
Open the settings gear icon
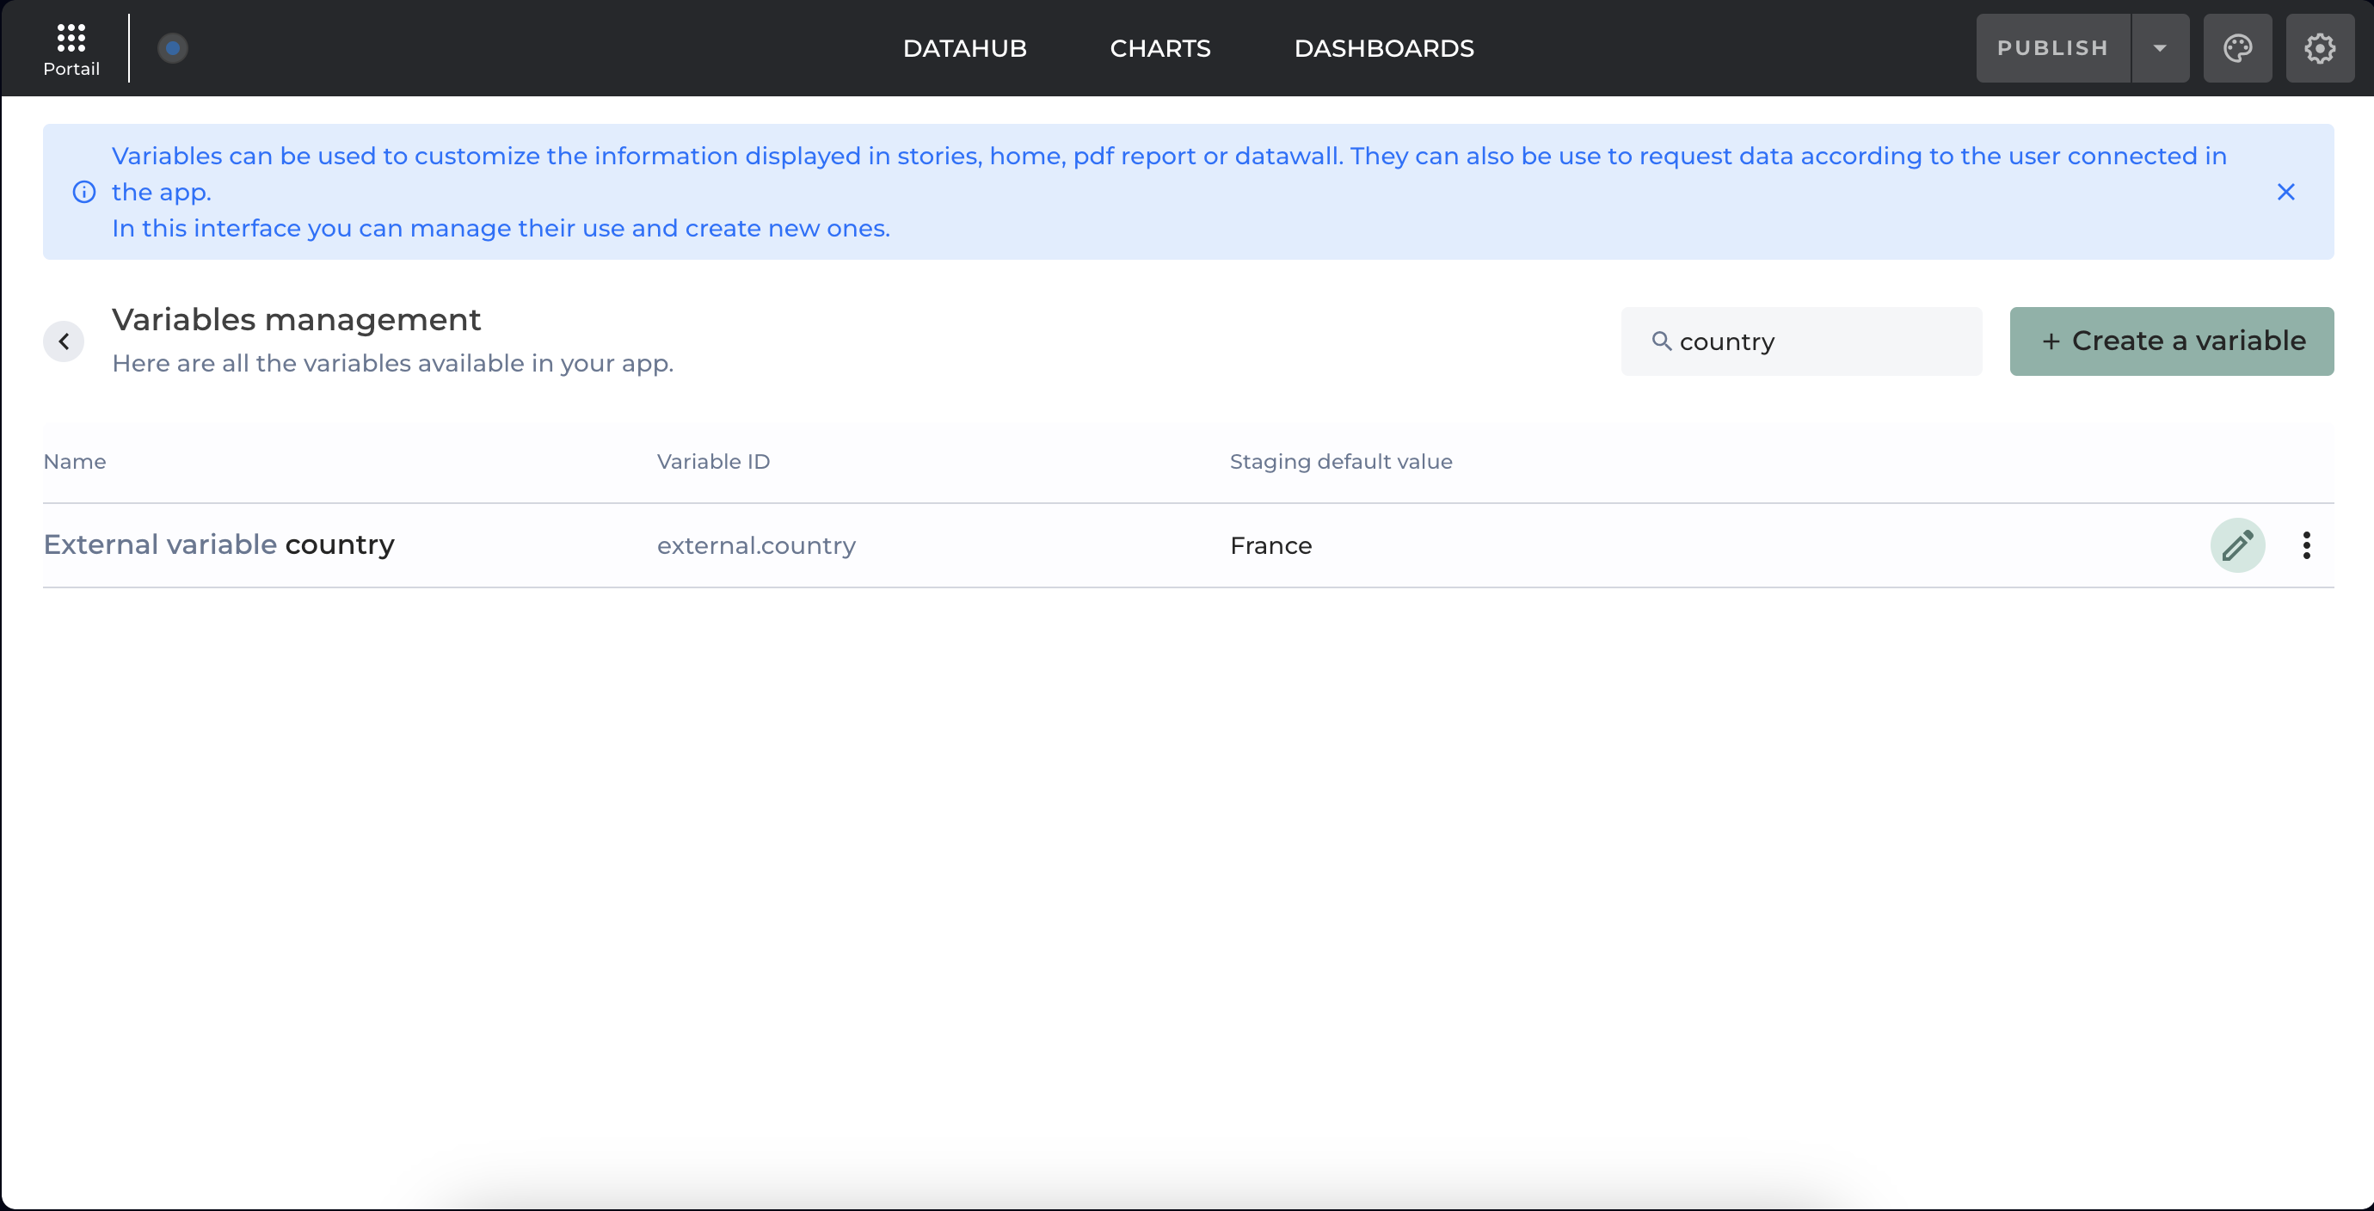tap(2319, 48)
